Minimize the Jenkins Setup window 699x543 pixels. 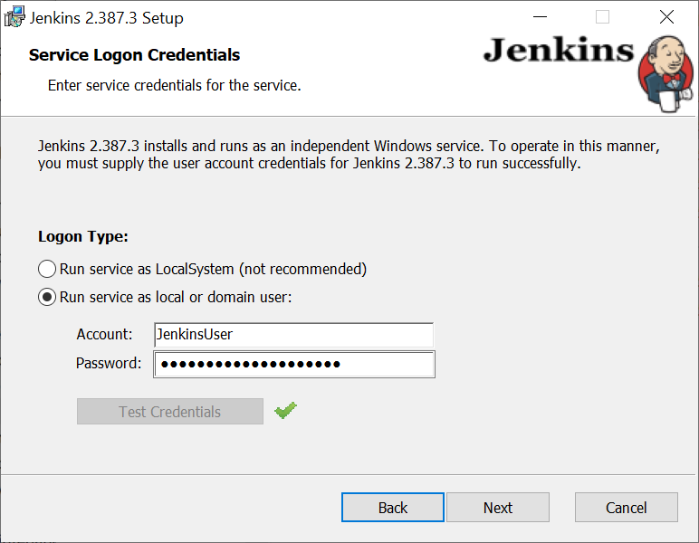(540, 17)
